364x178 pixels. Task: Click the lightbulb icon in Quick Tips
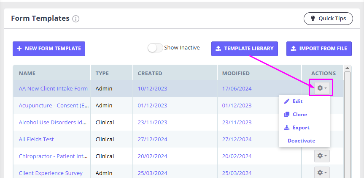(x=313, y=18)
